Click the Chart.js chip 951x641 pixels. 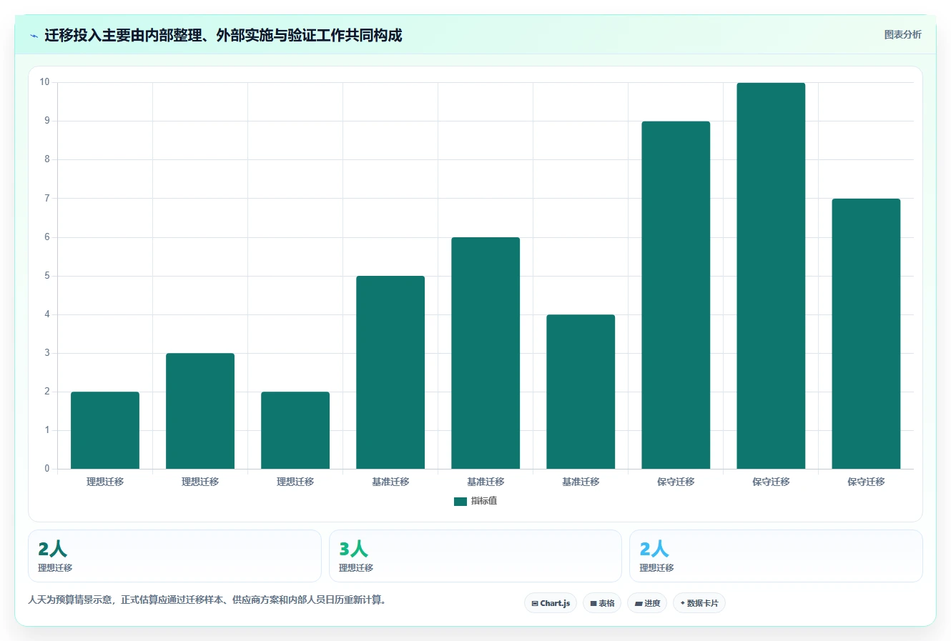pos(551,603)
